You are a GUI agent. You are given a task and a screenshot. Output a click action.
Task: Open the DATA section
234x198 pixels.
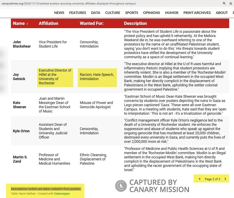coord(96,13)
